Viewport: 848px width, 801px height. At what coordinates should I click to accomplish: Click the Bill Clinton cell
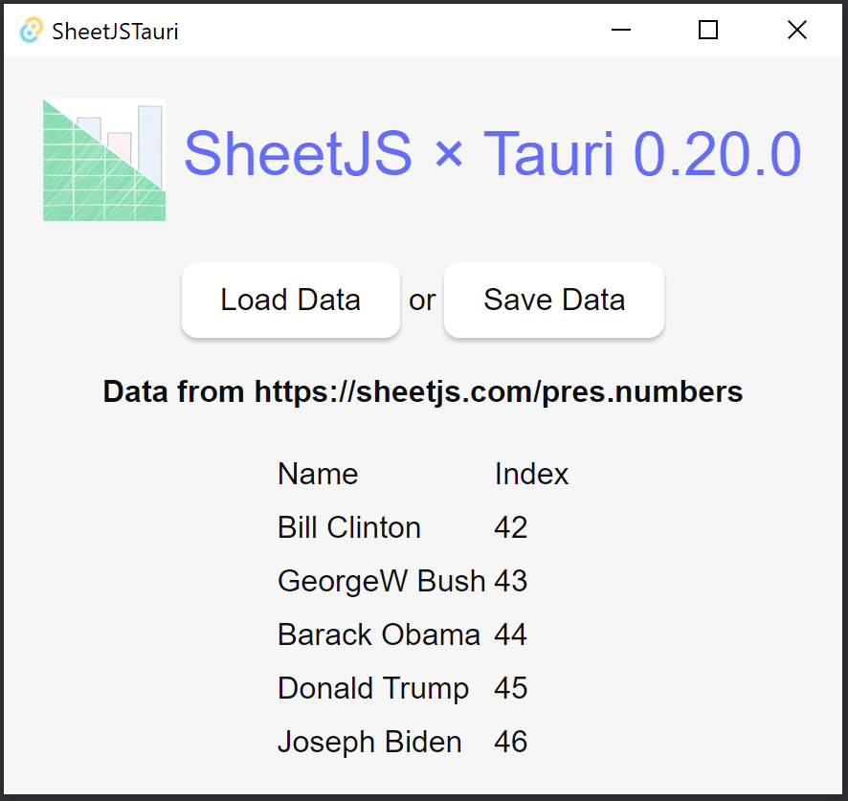[349, 527]
